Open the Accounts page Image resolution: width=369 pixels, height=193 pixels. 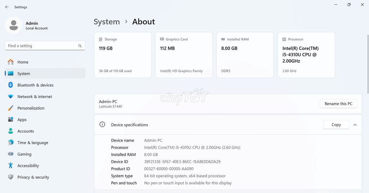[45, 131]
